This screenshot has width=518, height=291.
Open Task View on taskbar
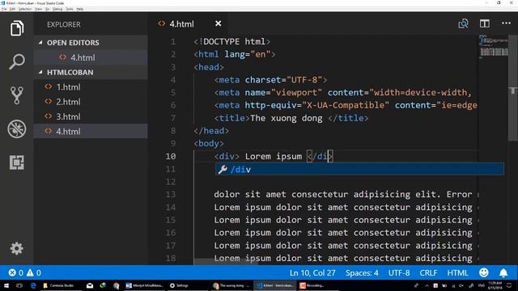(x=19, y=285)
